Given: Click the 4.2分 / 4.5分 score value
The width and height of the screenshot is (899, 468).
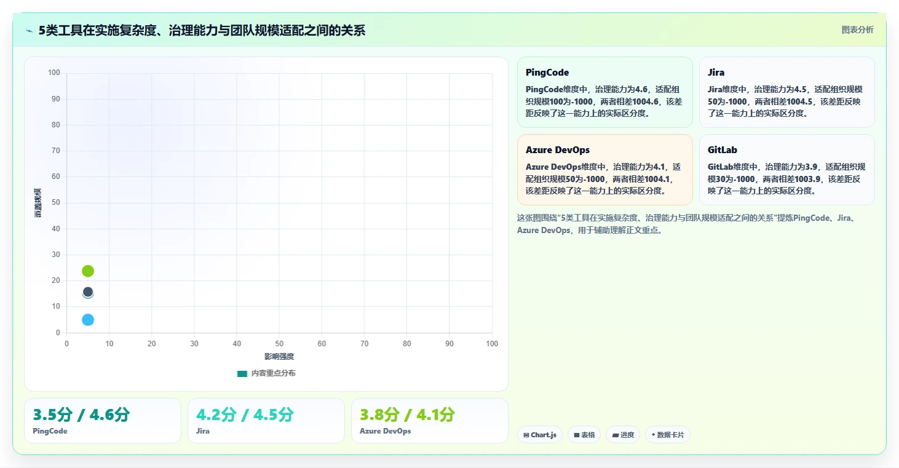Looking at the screenshot, I should click(245, 414).
